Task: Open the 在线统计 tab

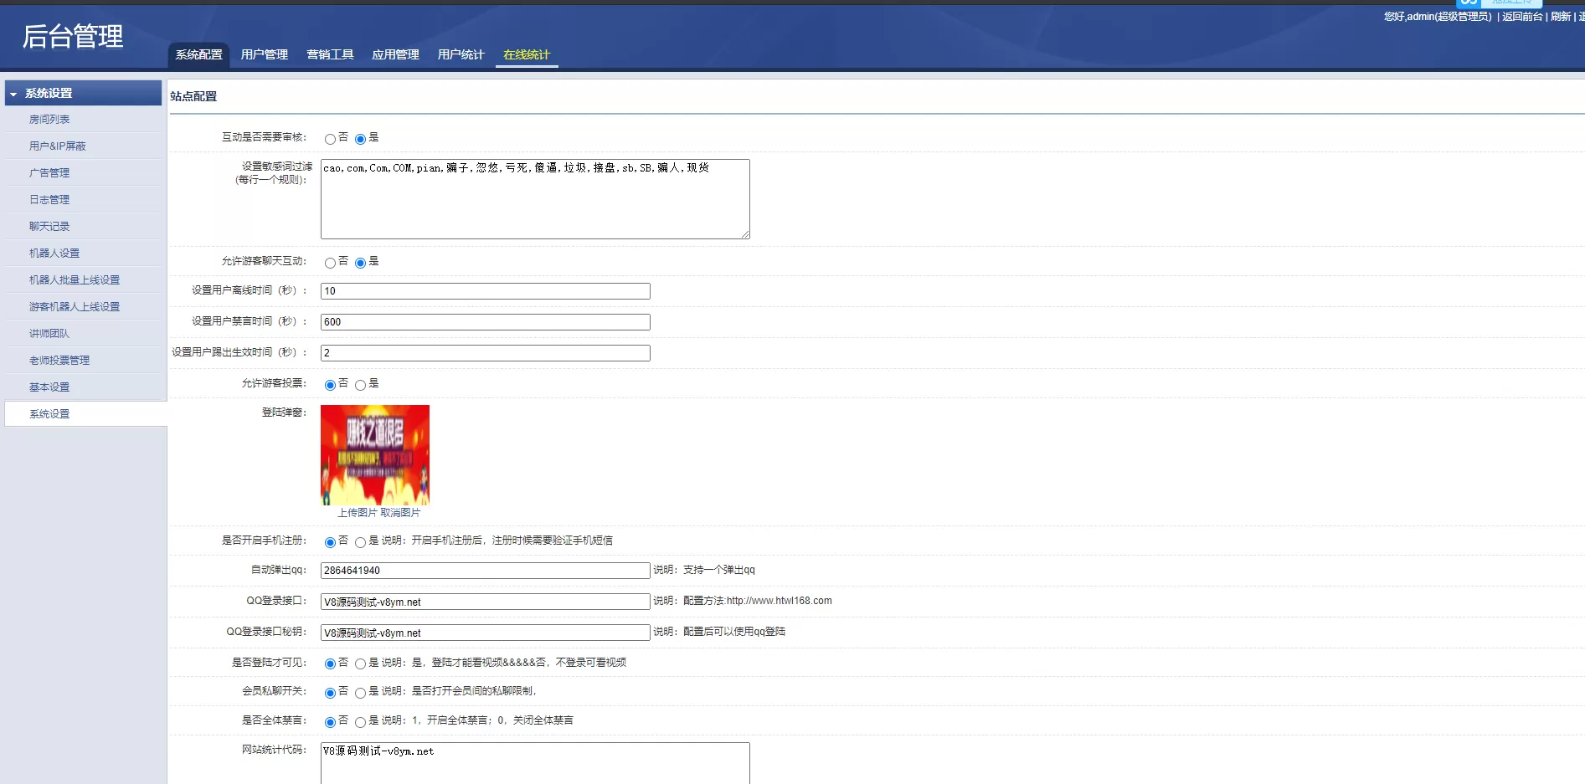Action: pyautogui.click(x=527, y=54)
